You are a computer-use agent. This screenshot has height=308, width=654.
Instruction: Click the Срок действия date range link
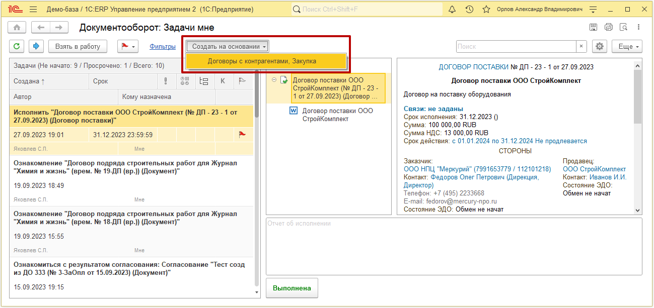tap(519, 141)
